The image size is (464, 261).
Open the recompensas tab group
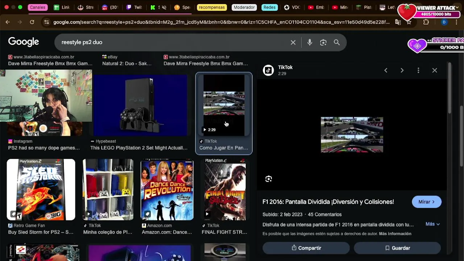point(212,7)
